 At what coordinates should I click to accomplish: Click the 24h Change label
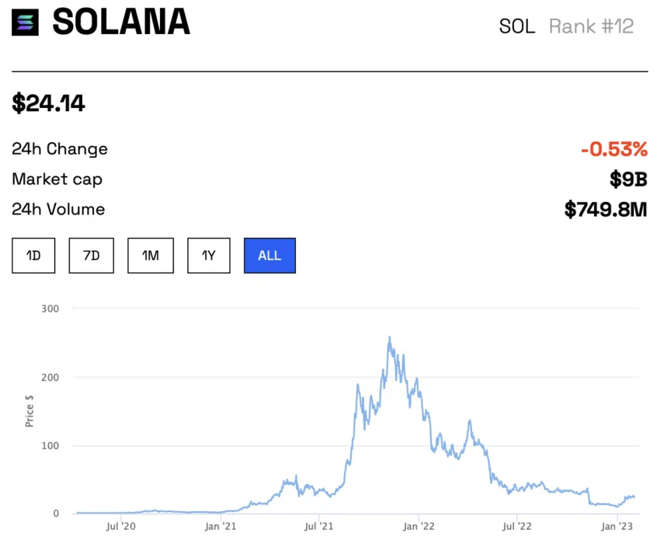[60, 149]
